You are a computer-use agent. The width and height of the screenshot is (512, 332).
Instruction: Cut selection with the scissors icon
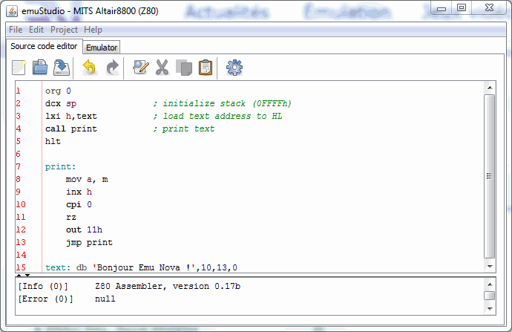tap(162, 68)
